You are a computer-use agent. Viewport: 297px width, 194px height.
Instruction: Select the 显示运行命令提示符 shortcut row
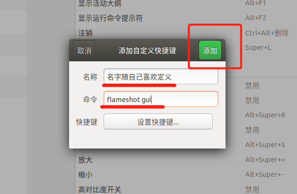pyautogui.click(x=186, y=18)
